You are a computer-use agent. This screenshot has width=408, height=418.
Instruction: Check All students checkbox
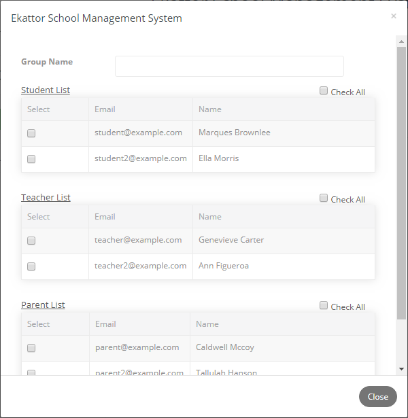324,90
